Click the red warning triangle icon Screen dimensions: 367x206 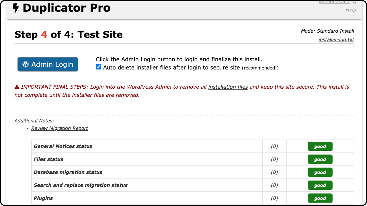point(17,87)
